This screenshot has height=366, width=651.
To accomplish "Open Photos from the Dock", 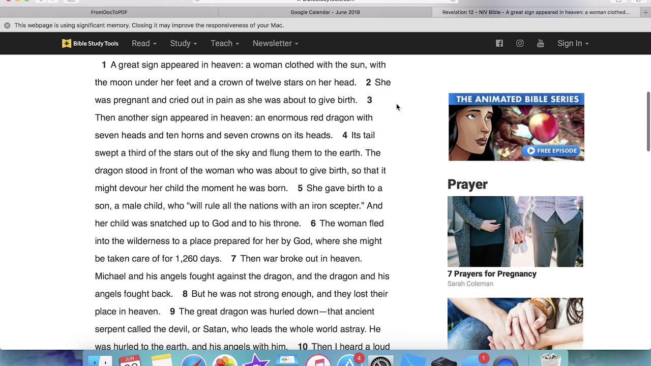I will coord(224,360).
